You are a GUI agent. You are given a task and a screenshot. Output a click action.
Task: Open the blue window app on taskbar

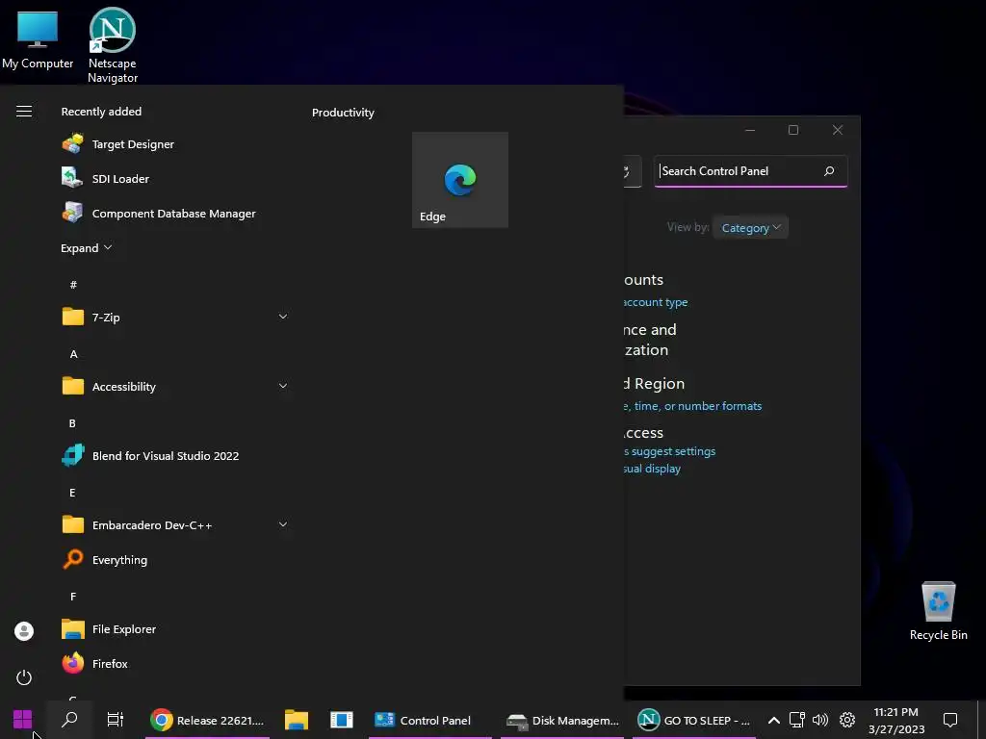pos(342,720)
